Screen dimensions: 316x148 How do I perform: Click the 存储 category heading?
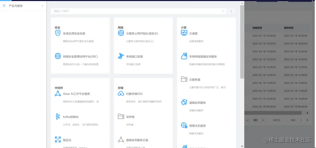tap(121, 88)
